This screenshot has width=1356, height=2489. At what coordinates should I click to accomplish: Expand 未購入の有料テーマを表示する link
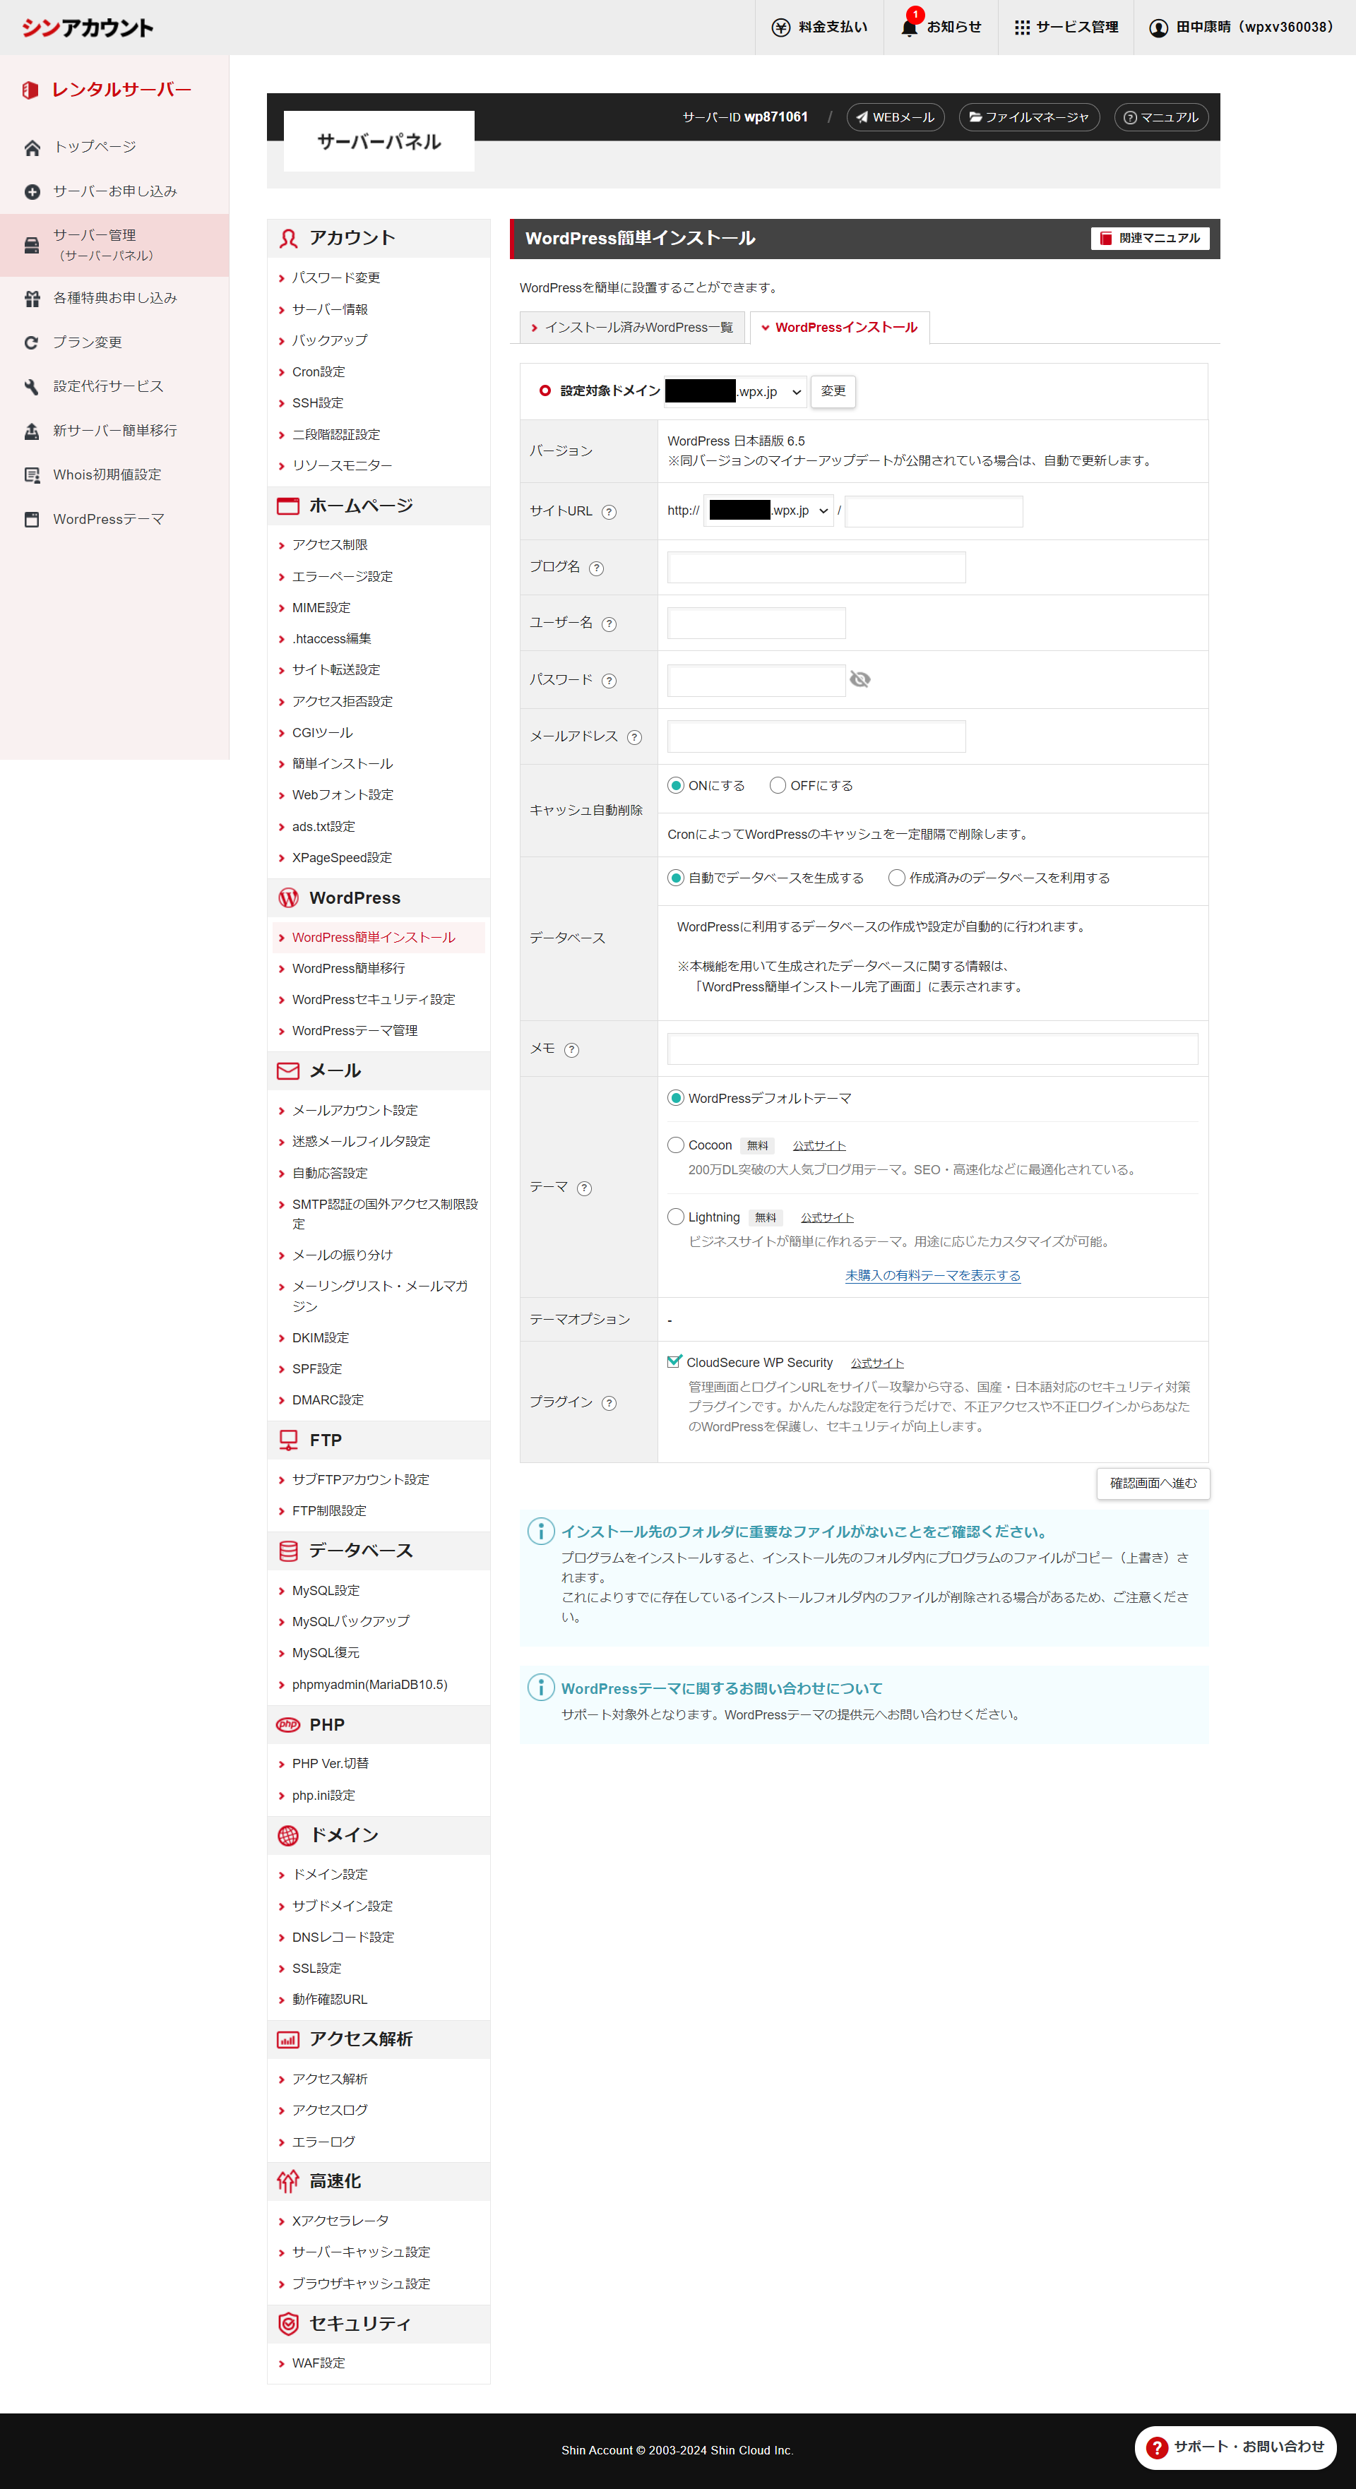[932, 1275]
